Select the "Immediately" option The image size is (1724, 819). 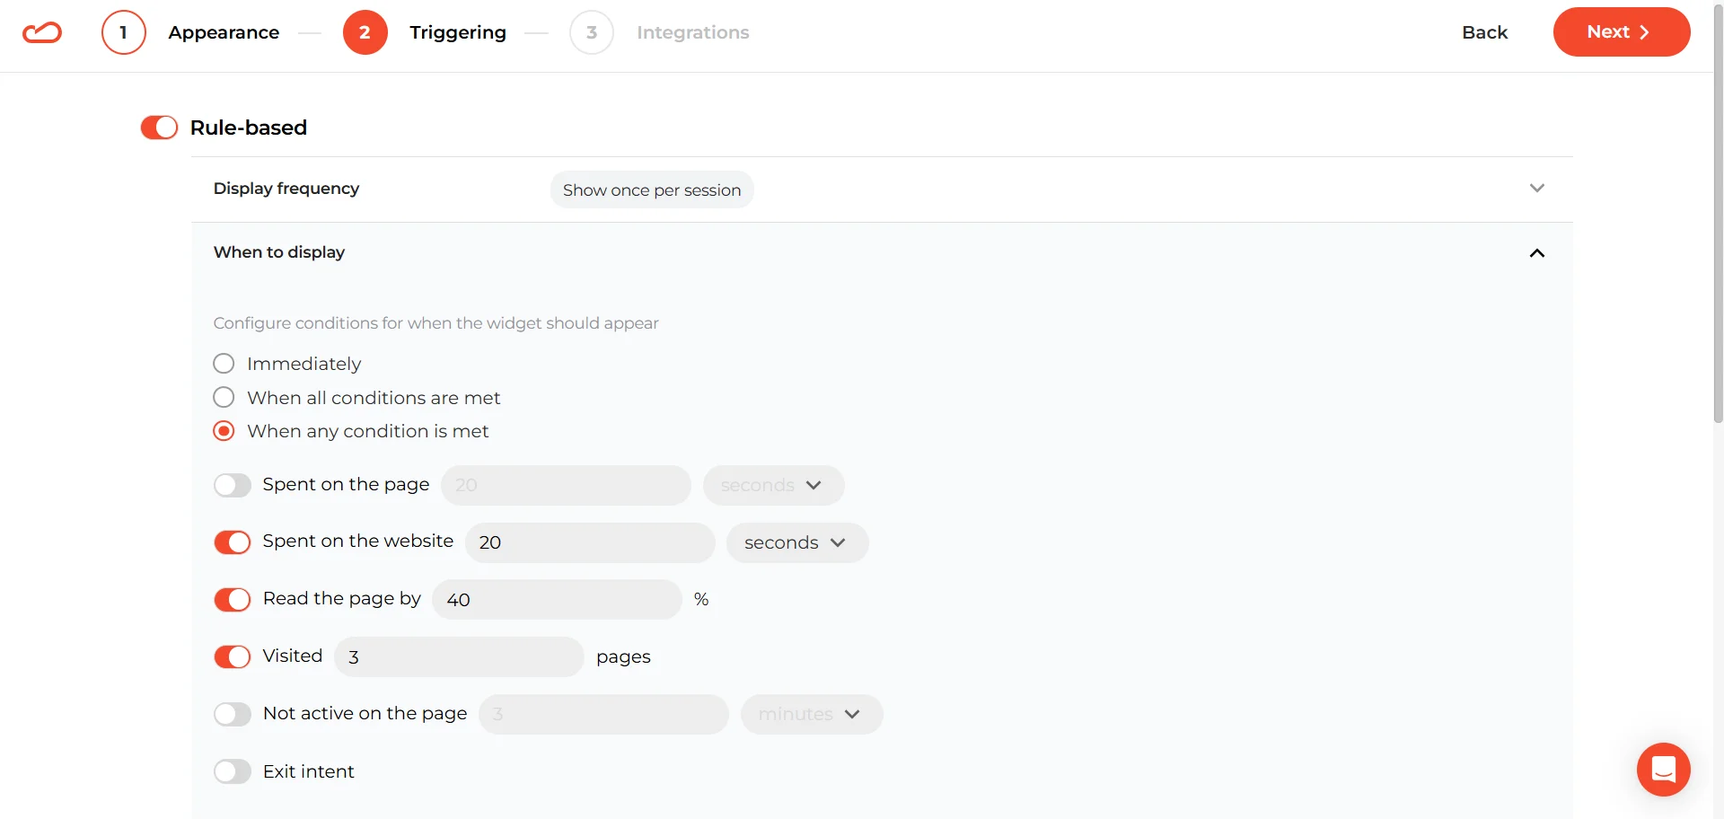click(x=224, y=363)
